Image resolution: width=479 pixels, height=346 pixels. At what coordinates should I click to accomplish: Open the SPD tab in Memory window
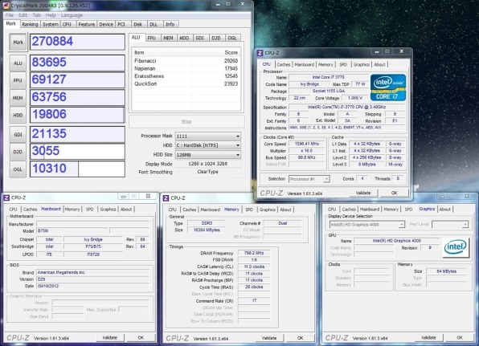[249, 210]
